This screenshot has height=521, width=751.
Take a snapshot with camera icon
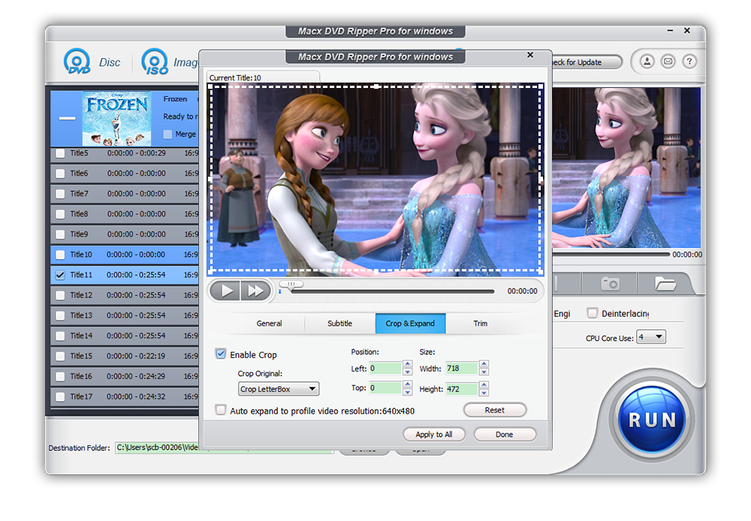(x=610, y=283)
